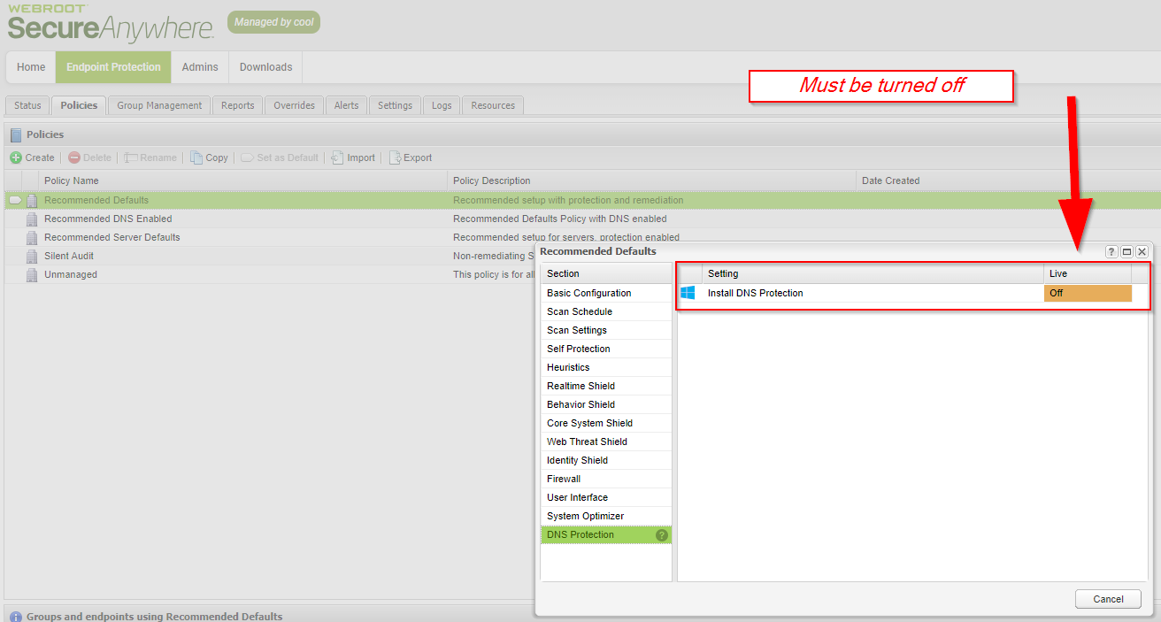Screen dimensions: 1161x622
Task: Click the Import icon in Policies toolbar
Action: (x=337, y=157)
